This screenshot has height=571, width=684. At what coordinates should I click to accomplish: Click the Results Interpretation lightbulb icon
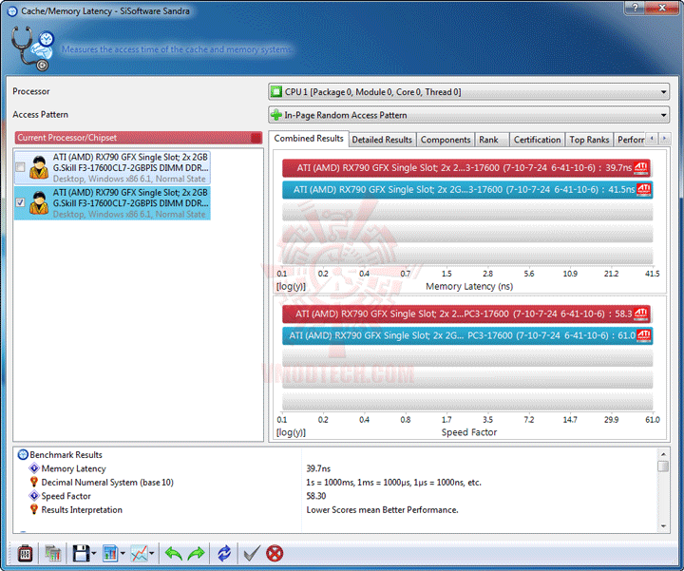pos(34,509)
